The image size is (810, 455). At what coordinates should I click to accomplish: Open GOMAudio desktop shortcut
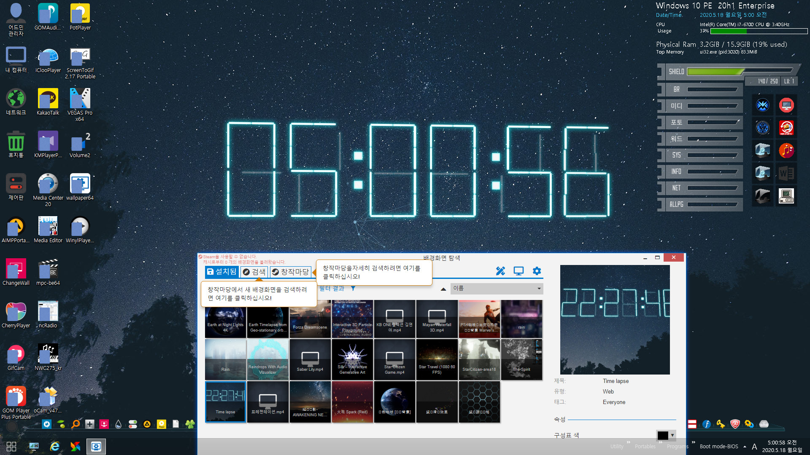tap(48, 17)
